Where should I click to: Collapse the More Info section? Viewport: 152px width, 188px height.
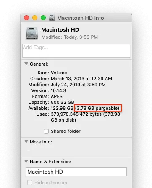[x=26, y=142]
